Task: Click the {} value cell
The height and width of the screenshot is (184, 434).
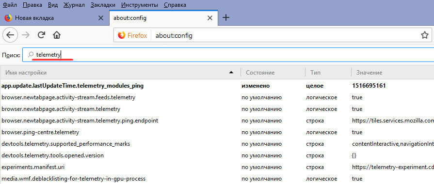Action: (354, 155)
